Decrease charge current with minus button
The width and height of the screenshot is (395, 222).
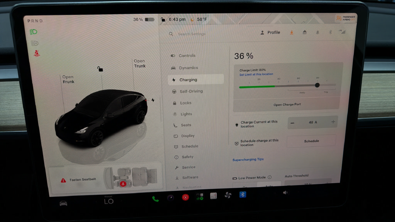click(x=292, y=123)
